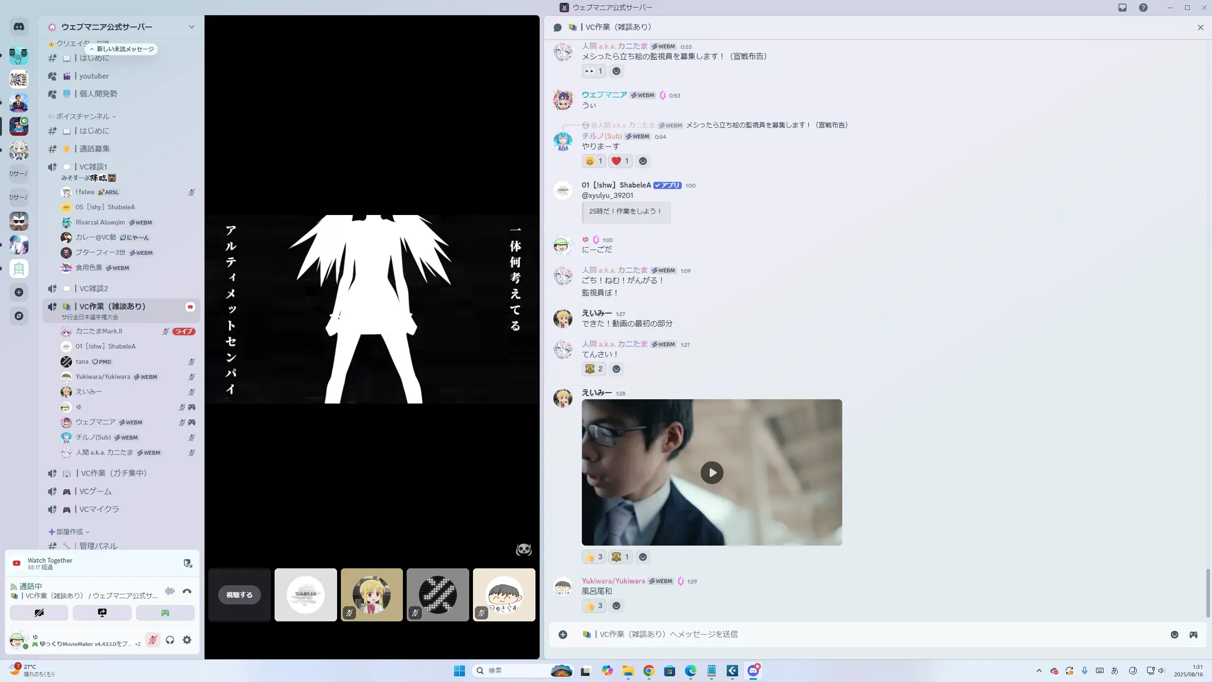This screenshot has width=1212, height=682.
Task: Start screen sharing in voice panel
Action: (x=102, y=613)
